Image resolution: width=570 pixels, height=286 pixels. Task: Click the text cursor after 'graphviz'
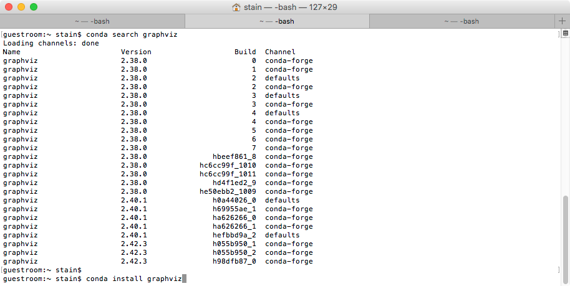[x=185, y=279]
